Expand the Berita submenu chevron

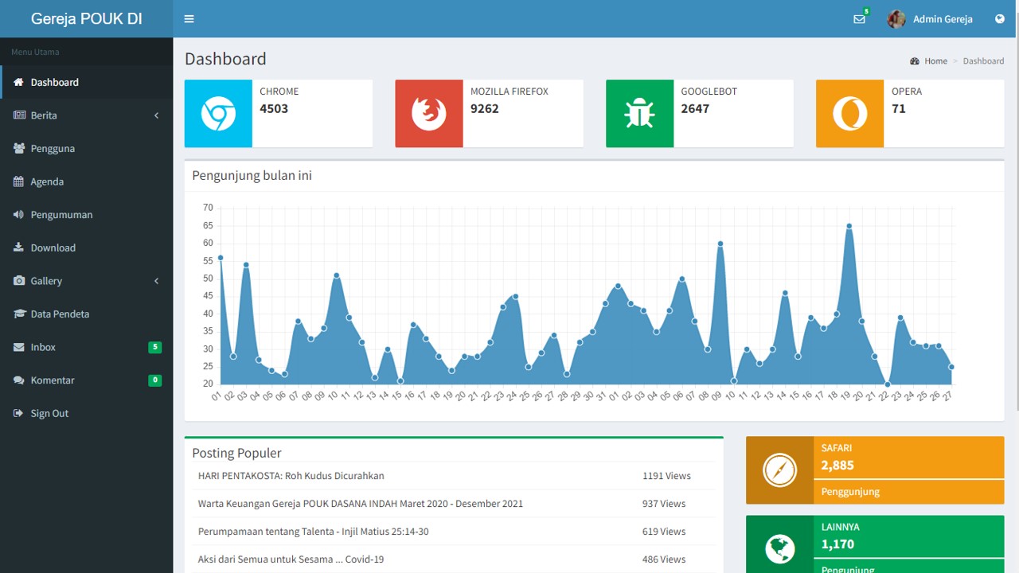(x=156, y=115)
